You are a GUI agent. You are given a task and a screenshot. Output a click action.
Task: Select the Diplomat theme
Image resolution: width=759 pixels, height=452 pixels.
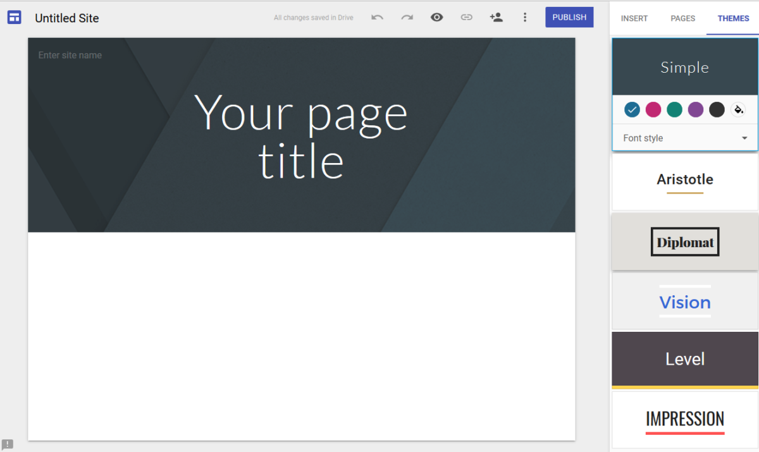(x=685, y=241)
